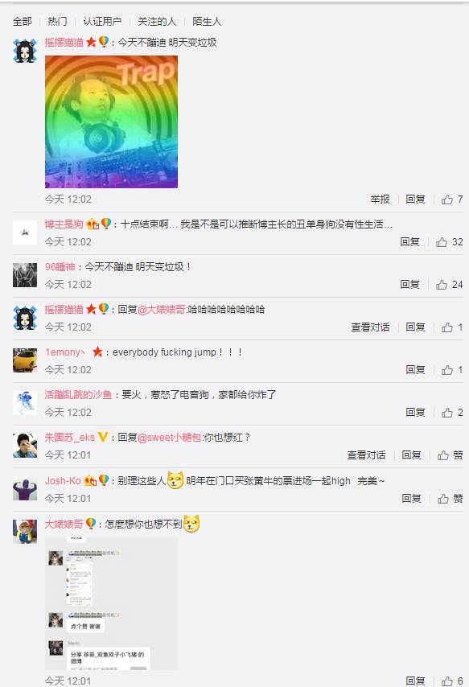Switch to 热门 comments tab
469x687 pixels.
[x=57, y=22]
